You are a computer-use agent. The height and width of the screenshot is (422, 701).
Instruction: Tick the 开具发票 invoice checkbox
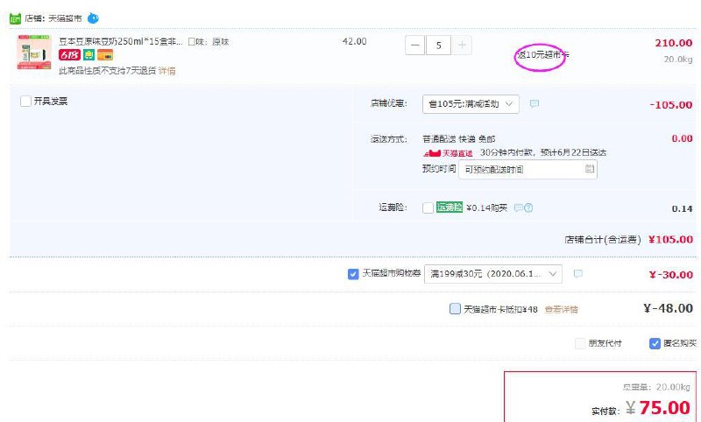(x=25, y=101)
